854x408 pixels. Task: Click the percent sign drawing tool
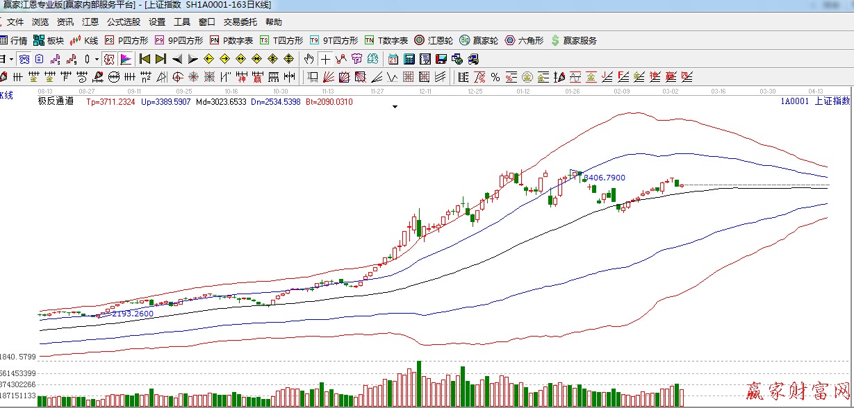point(495,76)
